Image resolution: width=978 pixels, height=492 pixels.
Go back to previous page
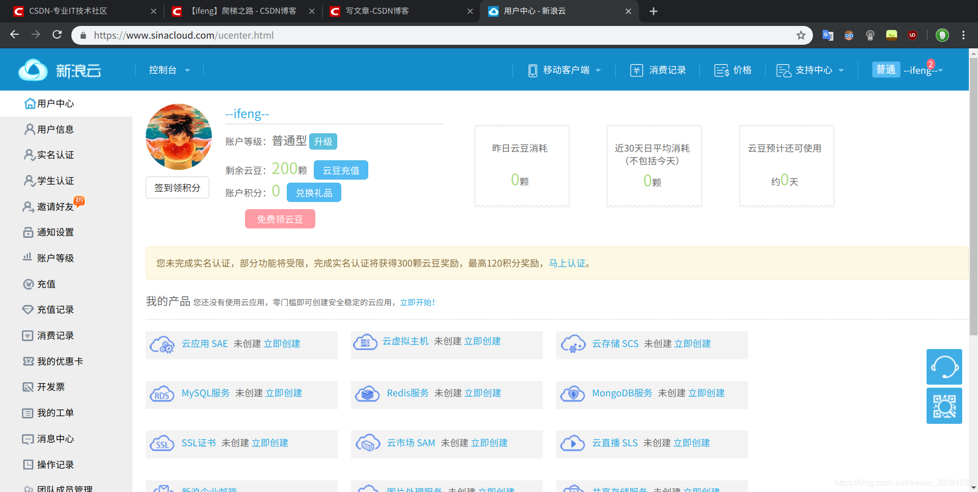point(15,35)
